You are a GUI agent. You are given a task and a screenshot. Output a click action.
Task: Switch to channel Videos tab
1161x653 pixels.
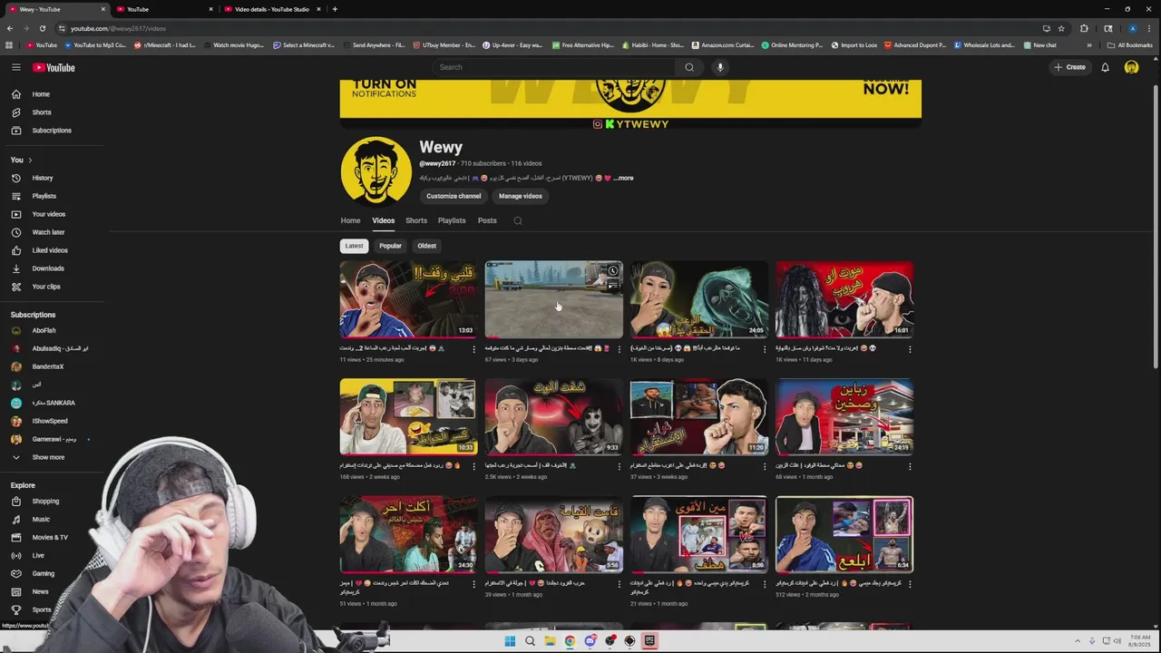pyautogui.click(x=384, y=220)
